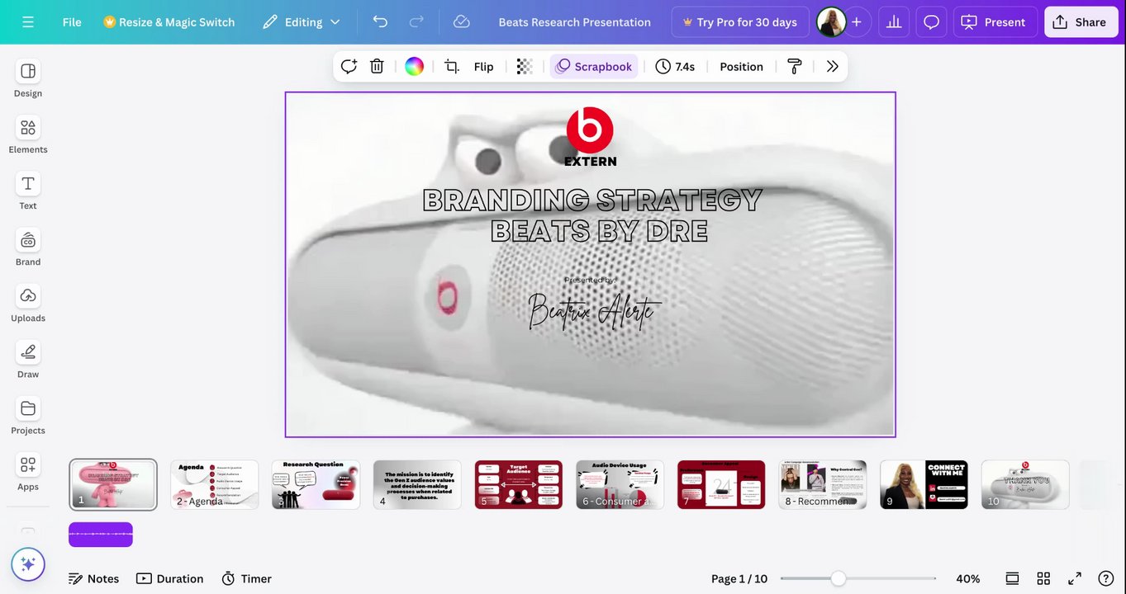
Task: Open the Notes panel
Action: pos(93,579)
